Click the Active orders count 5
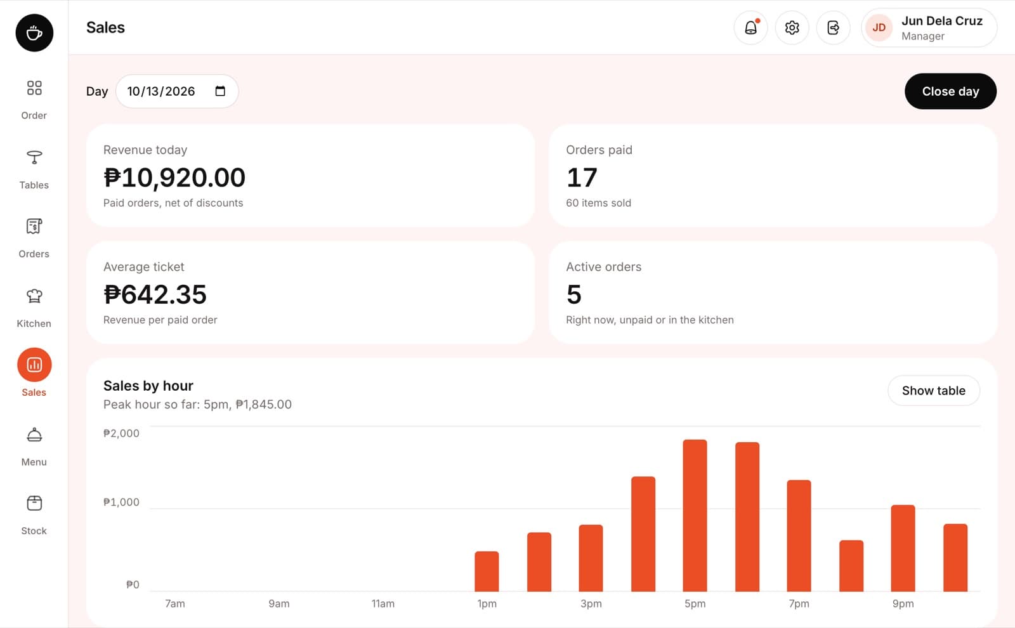1015x628 pixels. tap(574, 294)
